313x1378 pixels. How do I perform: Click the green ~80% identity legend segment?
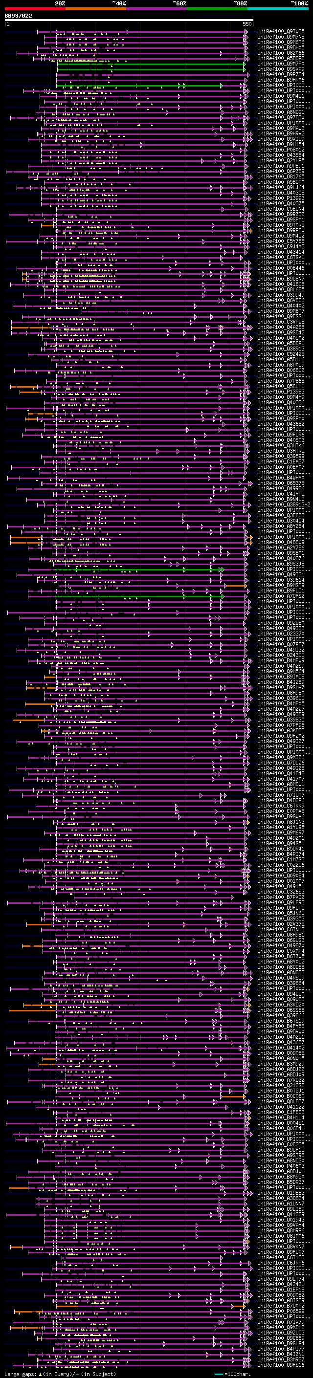(217, 9)
